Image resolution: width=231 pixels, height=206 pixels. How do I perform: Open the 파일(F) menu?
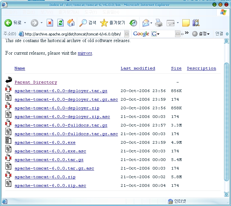point(11,12)
